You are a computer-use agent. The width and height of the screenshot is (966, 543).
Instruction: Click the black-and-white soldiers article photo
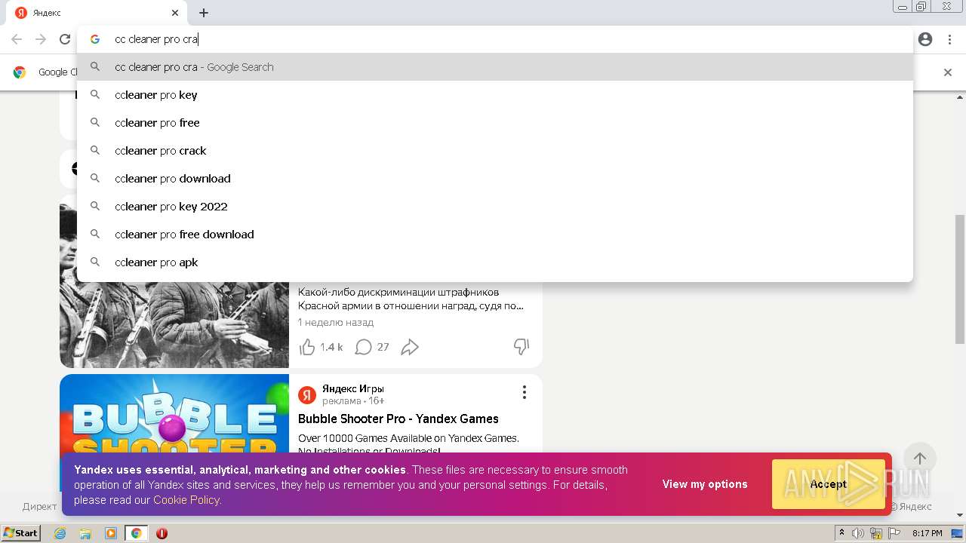(x=174, y=325)
